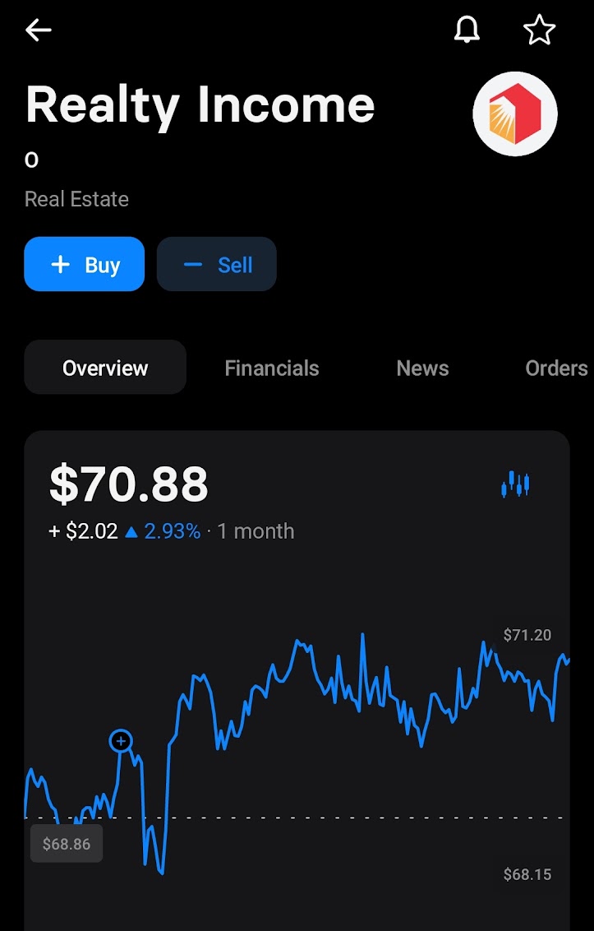This screenshot has height=931, width=594.
Task: Tap the minus icon inside Sell
Action: tap(193, 264)
